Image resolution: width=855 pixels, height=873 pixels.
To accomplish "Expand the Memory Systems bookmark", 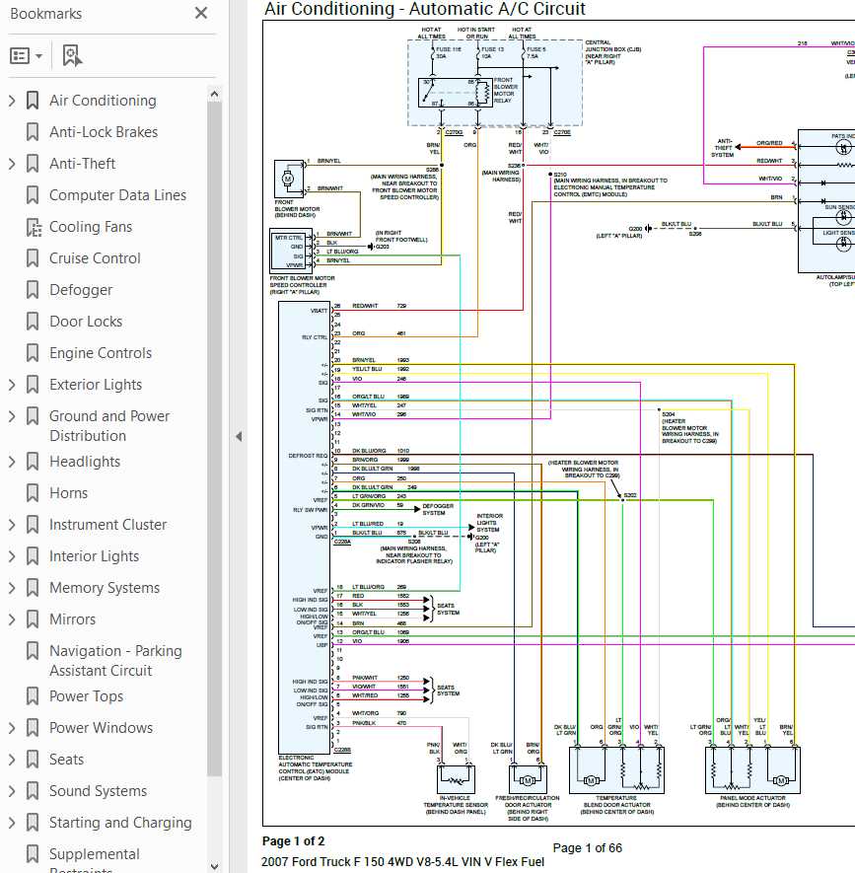I will (x=12, y=588).
